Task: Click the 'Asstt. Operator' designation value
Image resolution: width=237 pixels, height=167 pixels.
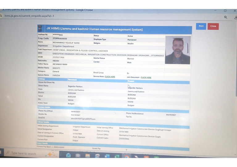Action: 79,137
